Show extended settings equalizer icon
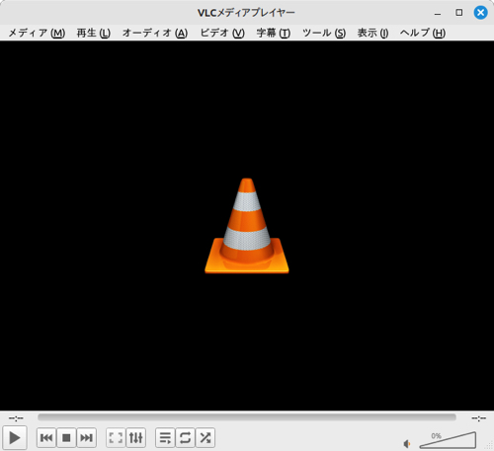Image resolution: width=494 pixels, height=451 pixels. pos(135,438)
